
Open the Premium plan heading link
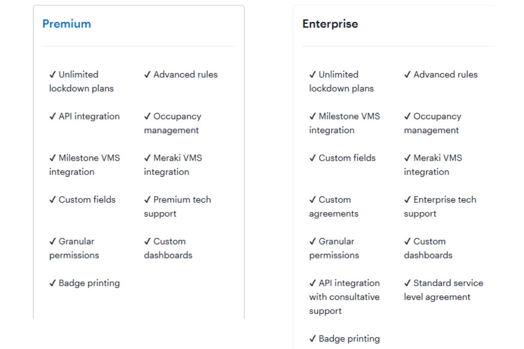point(66,24)
